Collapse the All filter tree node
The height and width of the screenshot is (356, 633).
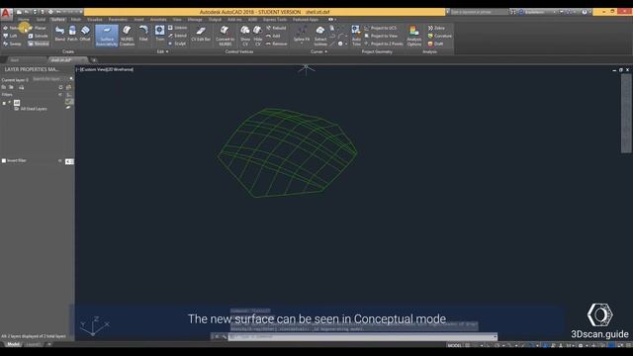(4, 103)
